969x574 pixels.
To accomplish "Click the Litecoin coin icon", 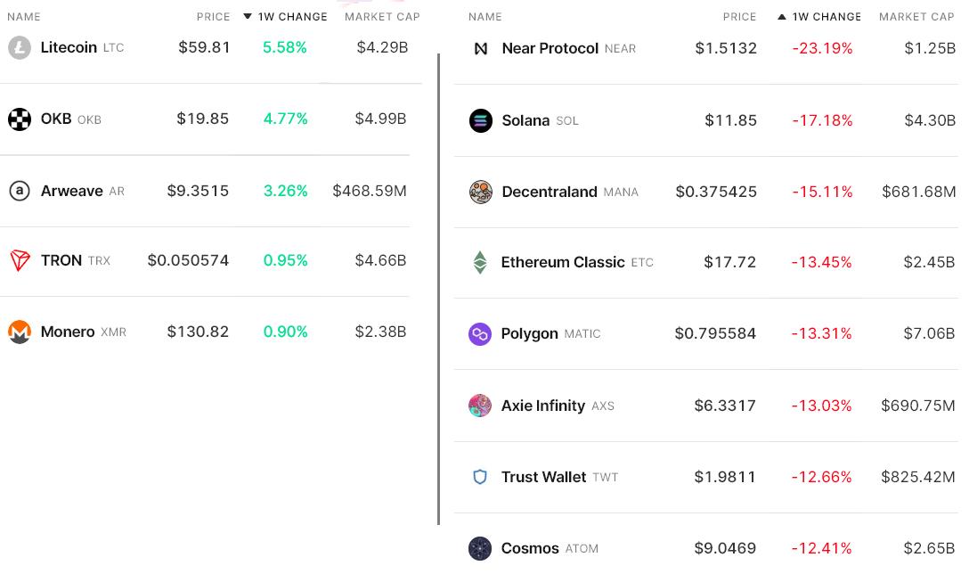I will 20,47.
